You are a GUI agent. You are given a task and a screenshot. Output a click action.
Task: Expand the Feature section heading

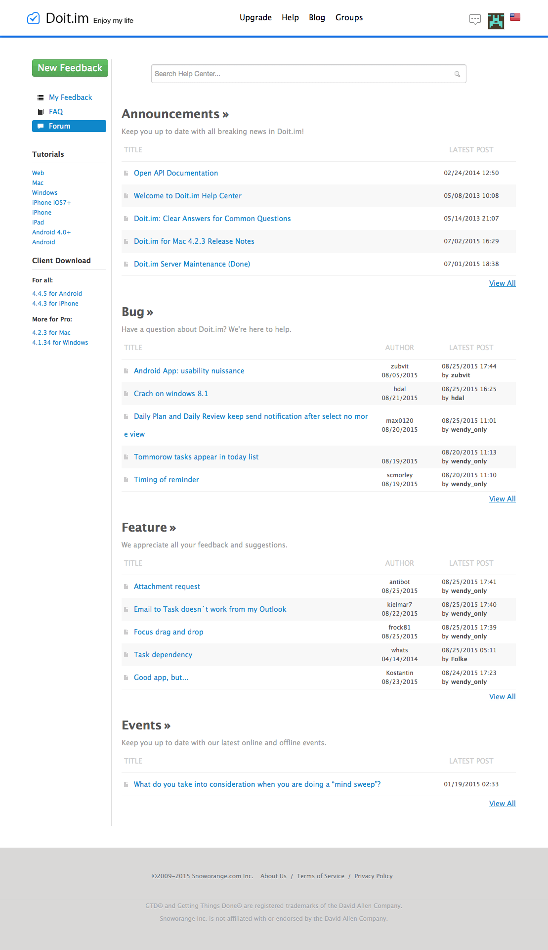tap(148, 528)
